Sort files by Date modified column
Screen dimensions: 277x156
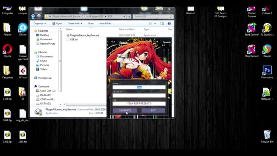127,29
